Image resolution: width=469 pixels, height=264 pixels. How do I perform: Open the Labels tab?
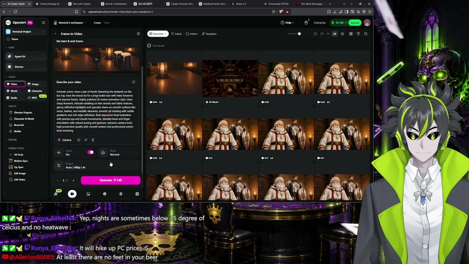(176, 34)
